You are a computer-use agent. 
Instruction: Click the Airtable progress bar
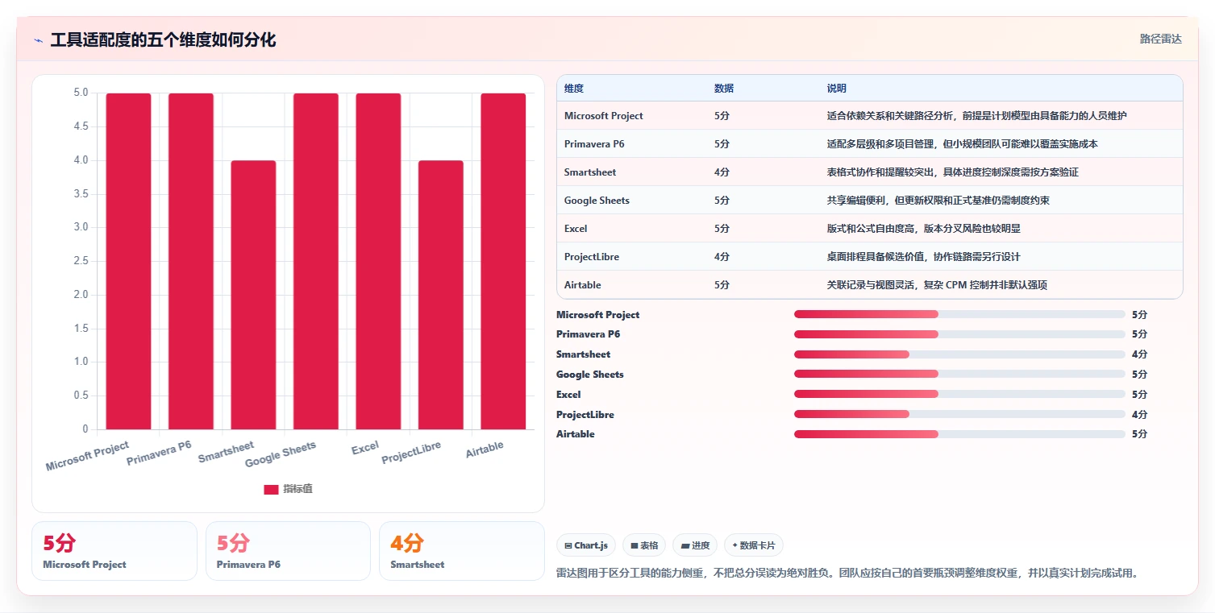pyautogui.click(x=959, y=434)
